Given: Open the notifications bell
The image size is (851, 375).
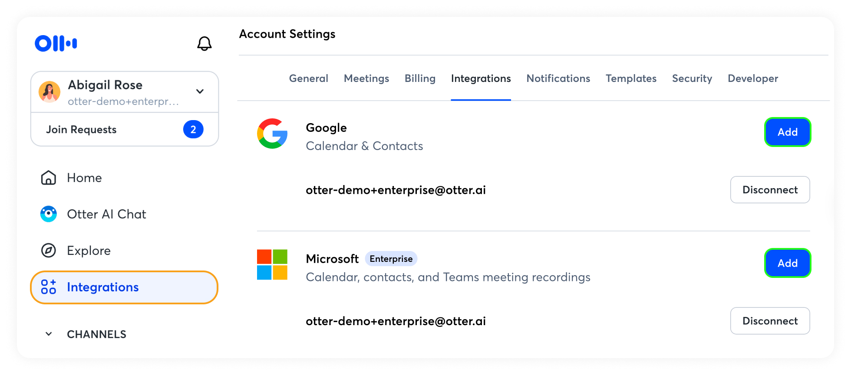Looking at the screenshot, I should [x=204, y=43].
